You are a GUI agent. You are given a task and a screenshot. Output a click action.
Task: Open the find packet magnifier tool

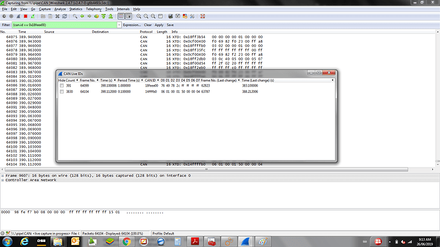75,17
